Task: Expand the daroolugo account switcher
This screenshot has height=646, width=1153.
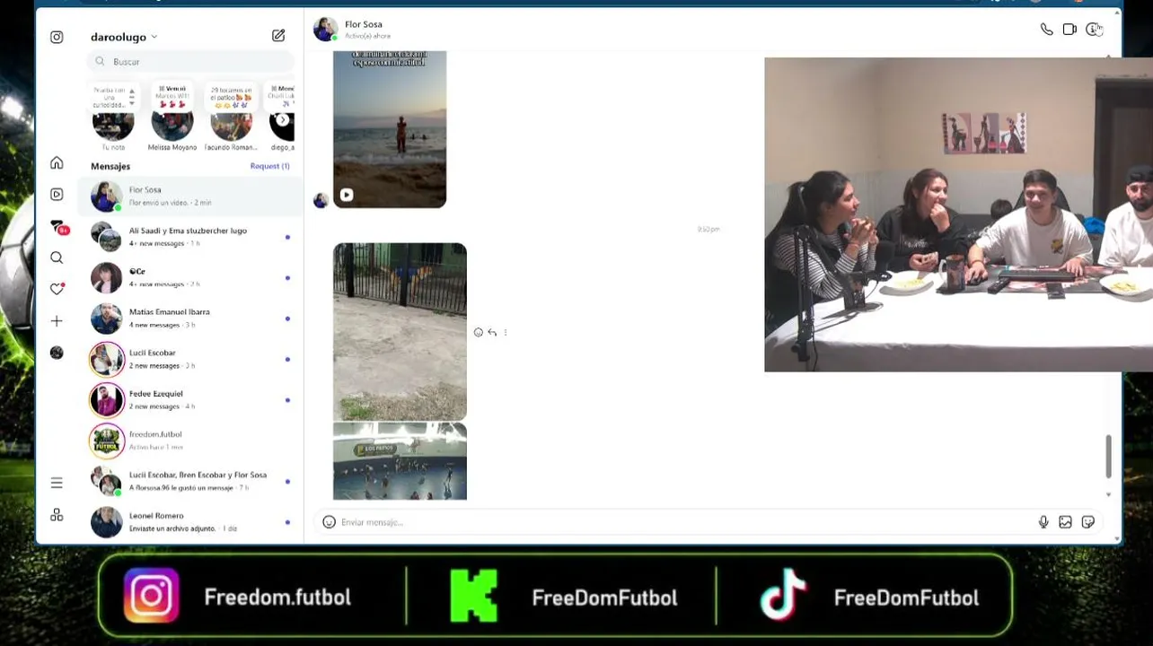Action: 124,37
